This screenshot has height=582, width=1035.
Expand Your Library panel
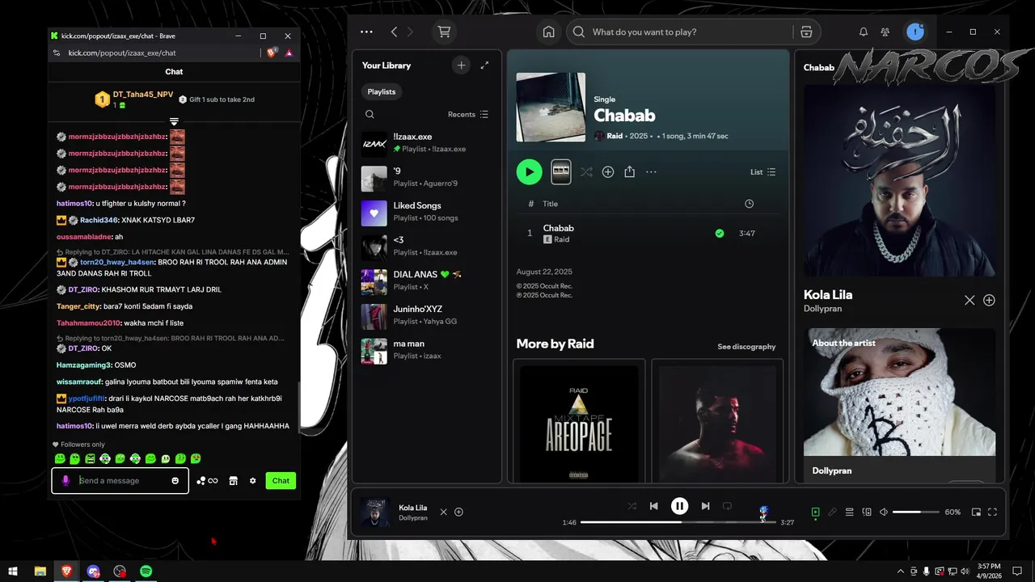click(x=484, y=65)
